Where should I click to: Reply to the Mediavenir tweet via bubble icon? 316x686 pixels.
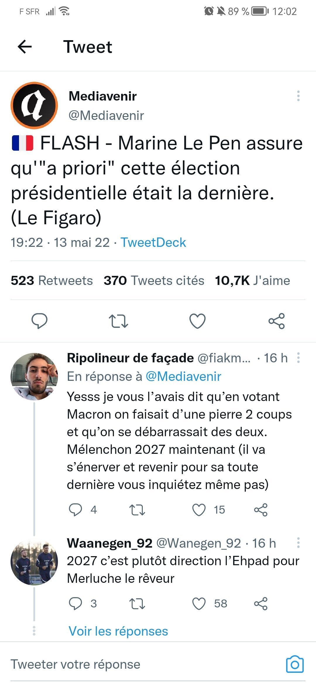[39, 321]
